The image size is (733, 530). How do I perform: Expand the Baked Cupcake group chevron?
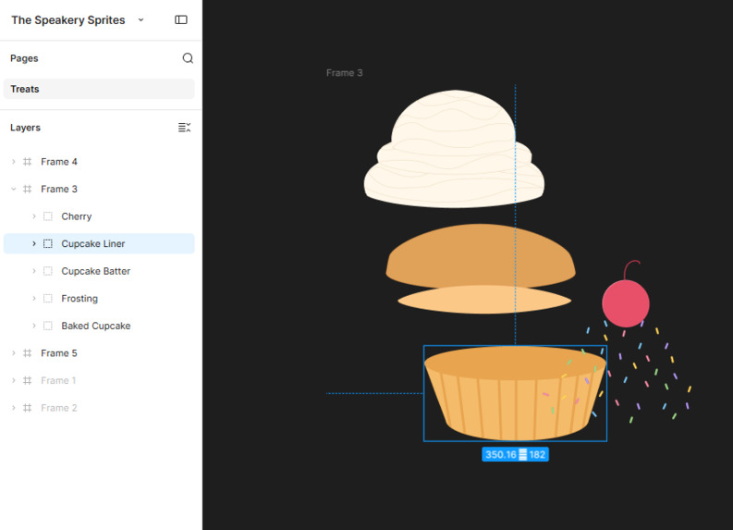34,326
